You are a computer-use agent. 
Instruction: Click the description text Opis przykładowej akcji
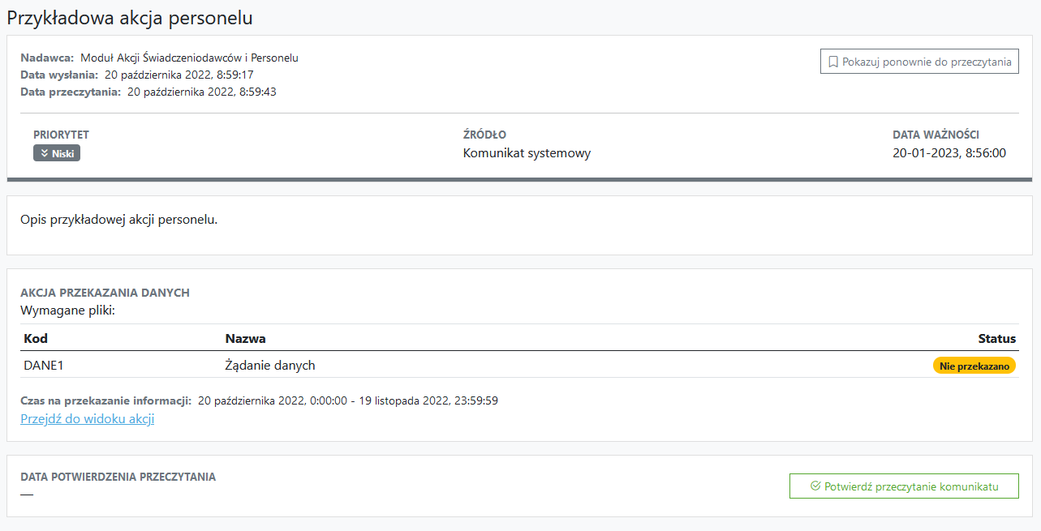click(x=119, y=220)
